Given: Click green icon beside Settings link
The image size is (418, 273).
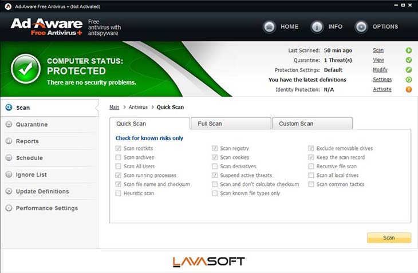Looking at the screenshot, I should 409,80.
